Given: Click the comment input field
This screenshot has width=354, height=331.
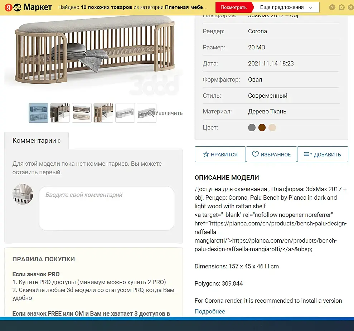Looking at the screenshot, I should pyautogui.click(x=106, y=208).
